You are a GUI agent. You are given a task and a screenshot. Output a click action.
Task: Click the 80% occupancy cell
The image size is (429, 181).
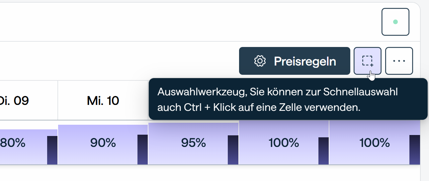pyautogui.click(x=13, y=143)
